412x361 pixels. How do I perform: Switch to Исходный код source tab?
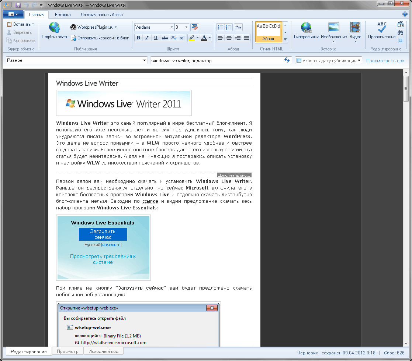(103, 351)
